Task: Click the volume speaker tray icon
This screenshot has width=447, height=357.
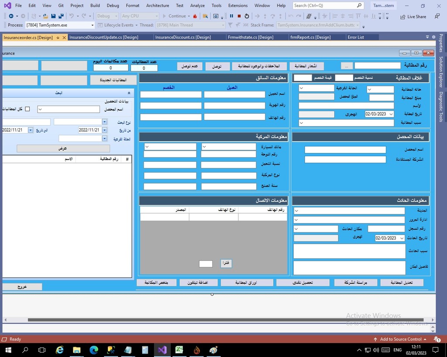Action: 376,350
